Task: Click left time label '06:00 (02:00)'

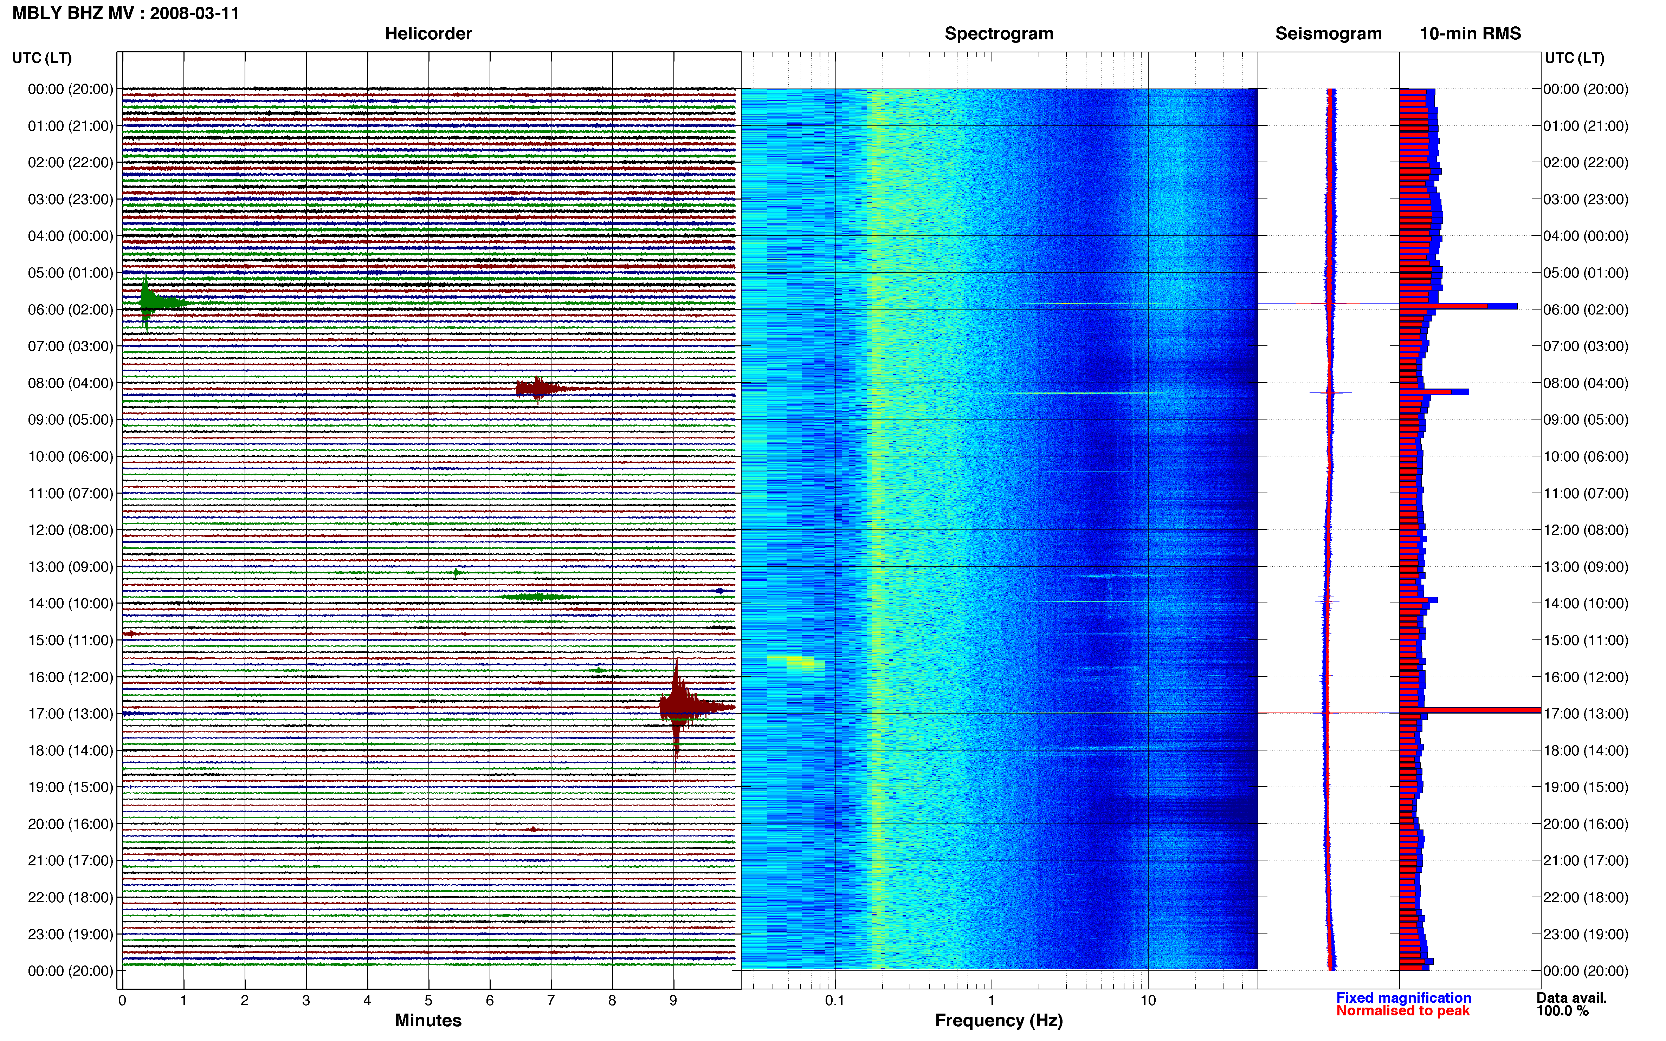Action: click(70, 310)
